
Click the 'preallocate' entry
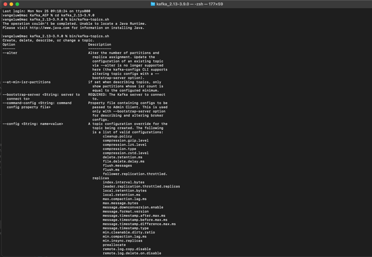114,245
